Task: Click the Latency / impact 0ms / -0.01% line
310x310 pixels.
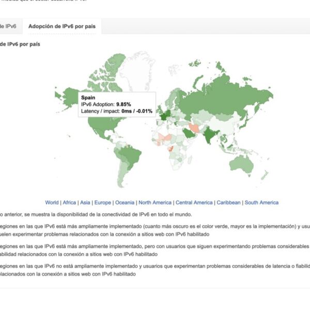Action: (117, 111)
